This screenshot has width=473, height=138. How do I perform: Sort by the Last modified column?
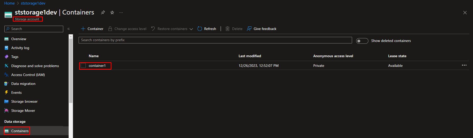tap(250, 56)
